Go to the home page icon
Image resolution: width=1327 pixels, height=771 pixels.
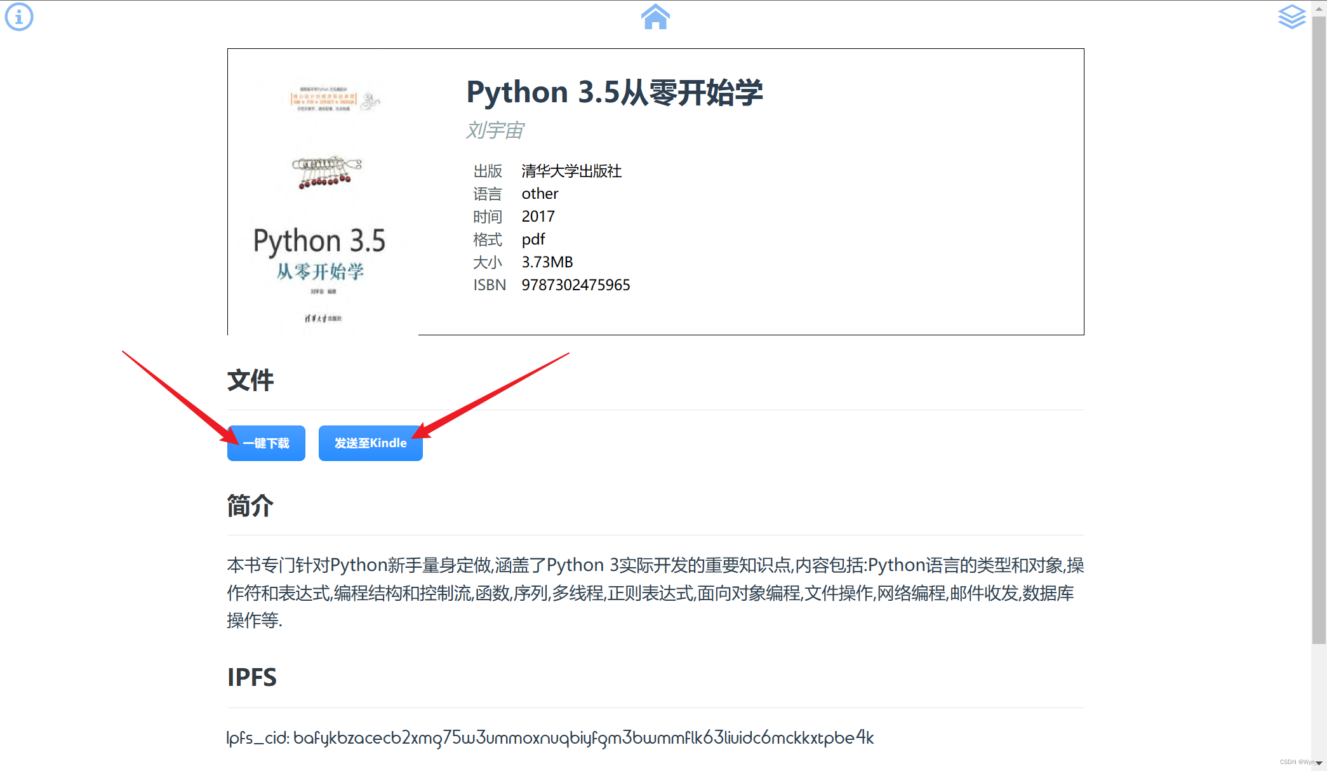click(x=655, y=17)
